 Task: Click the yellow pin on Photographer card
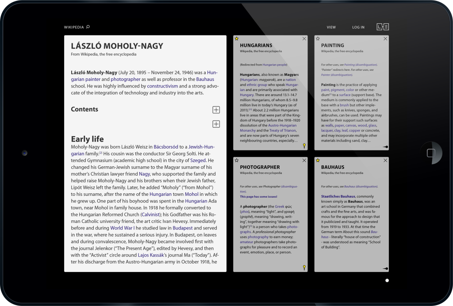coord(304,268)
